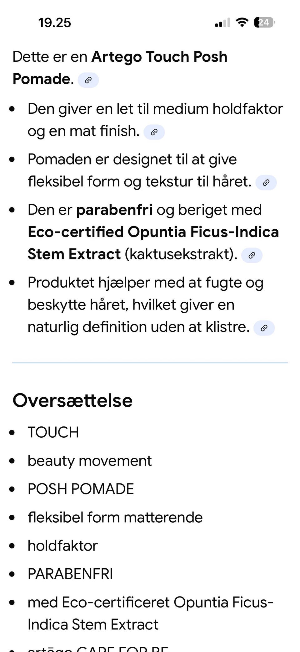Tap the bold "parabenfri" word

coord(114,210)
